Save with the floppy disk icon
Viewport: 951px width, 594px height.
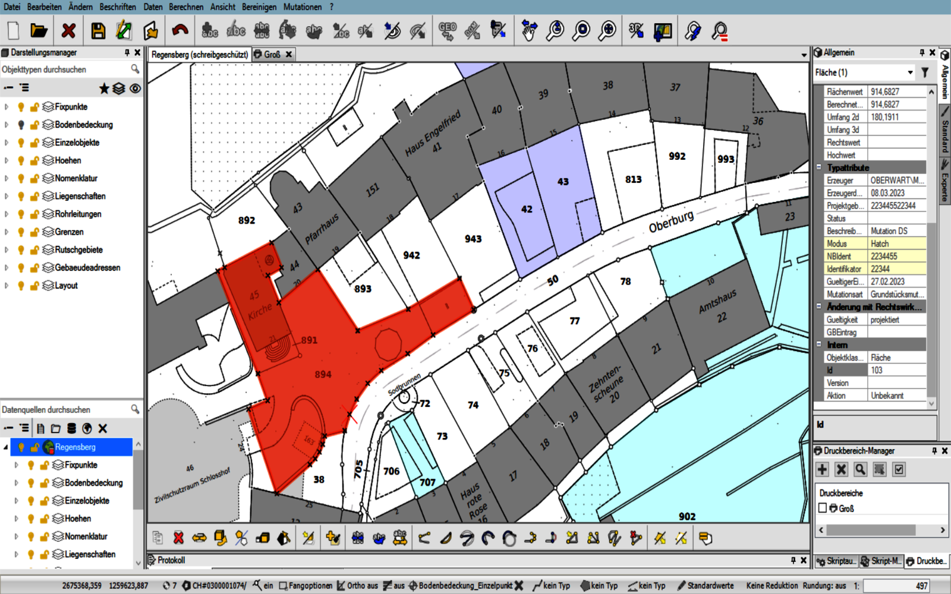(x=98, y=30)
